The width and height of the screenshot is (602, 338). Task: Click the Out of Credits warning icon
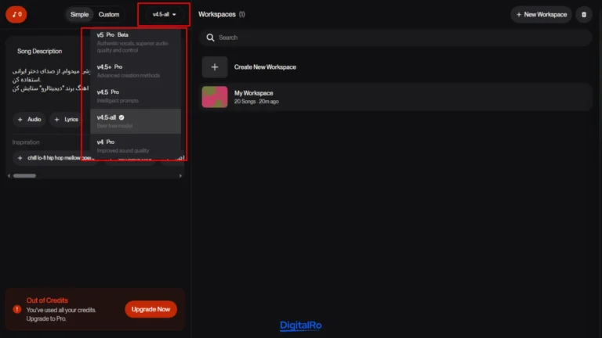pos(16,309)
